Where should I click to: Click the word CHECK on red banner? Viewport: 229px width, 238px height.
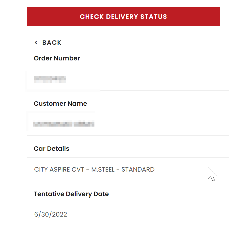tap(92, 17)
